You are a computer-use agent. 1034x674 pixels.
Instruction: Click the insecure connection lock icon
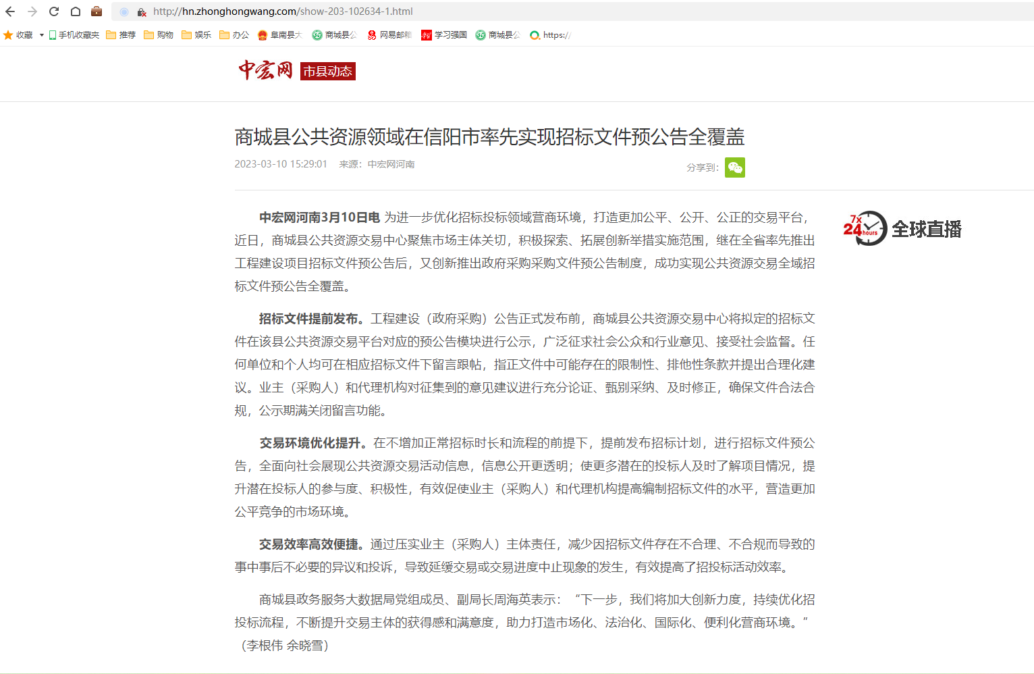tap(142, 11)
